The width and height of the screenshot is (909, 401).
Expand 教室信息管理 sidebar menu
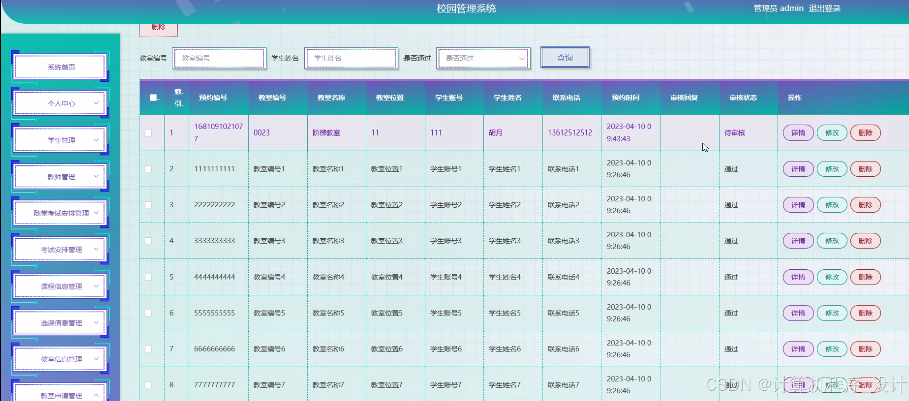60,359
